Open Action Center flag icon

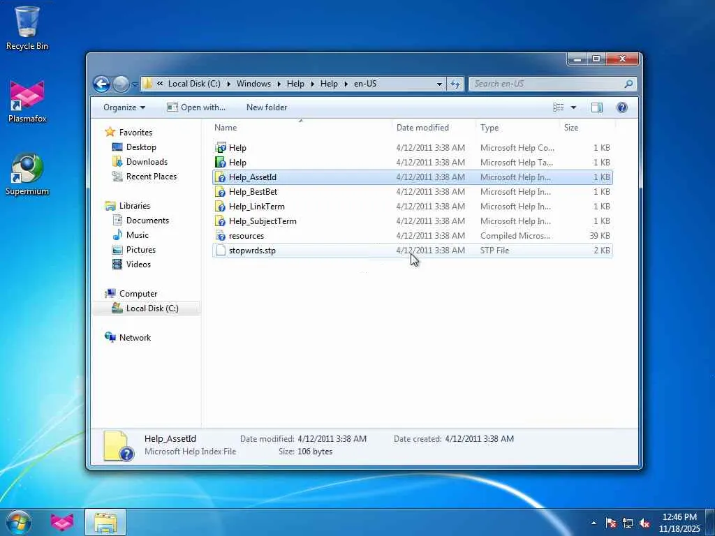(611, 523)
